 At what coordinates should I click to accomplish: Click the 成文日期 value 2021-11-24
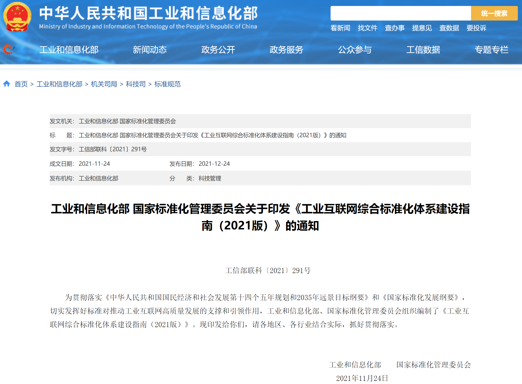coord(94,164)
